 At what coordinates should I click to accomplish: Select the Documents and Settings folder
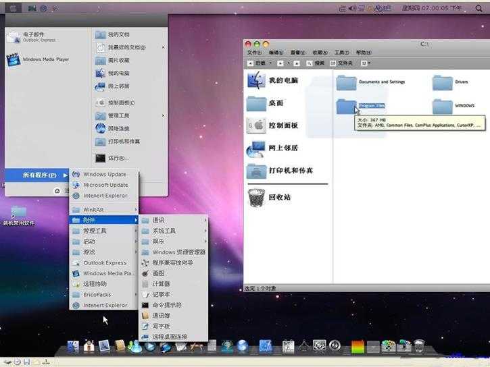370,82
